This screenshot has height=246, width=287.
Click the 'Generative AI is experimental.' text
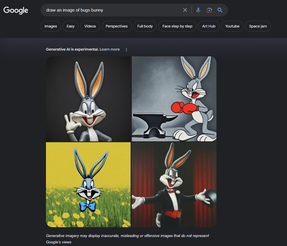click(x=72, y=49)
